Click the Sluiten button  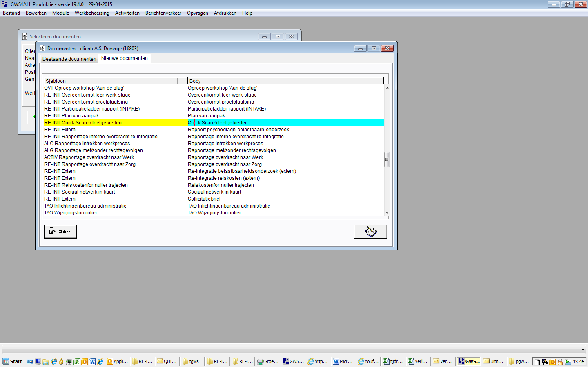(x=60, y=232)
